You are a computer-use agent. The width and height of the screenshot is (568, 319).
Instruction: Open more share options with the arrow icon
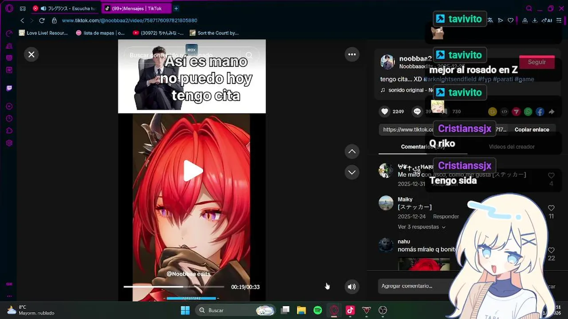(552, 112)
